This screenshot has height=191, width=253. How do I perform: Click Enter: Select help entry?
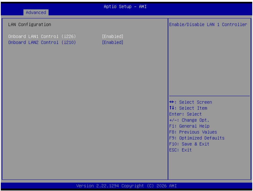pyautogui.click(x=185, y=114)
